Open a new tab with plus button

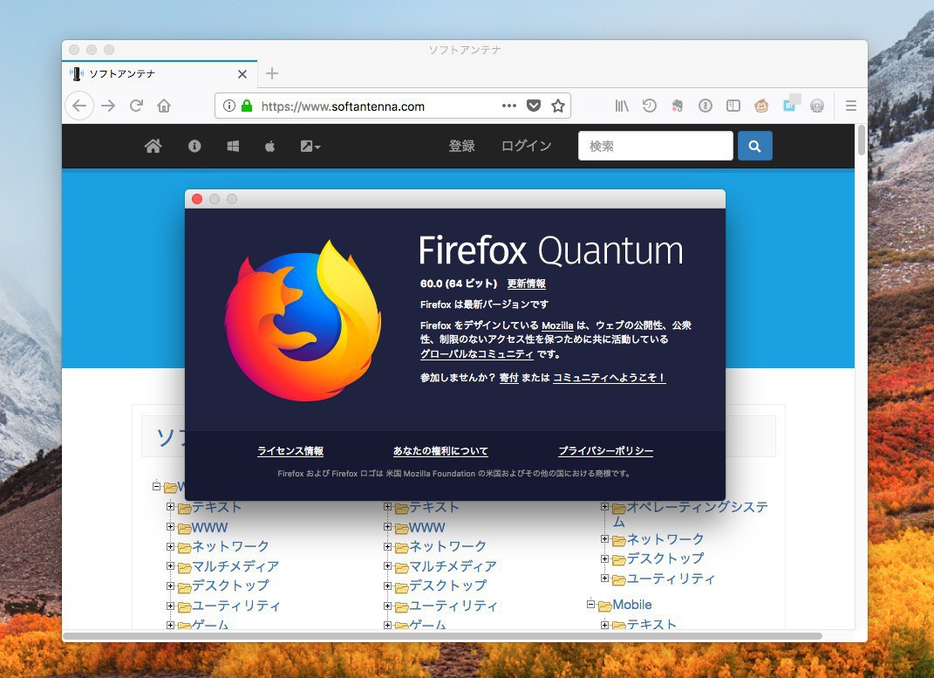coord(271,73)
